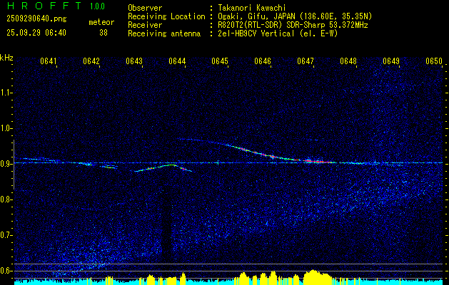Click the HROFFT title text

[x=44, y=6]
